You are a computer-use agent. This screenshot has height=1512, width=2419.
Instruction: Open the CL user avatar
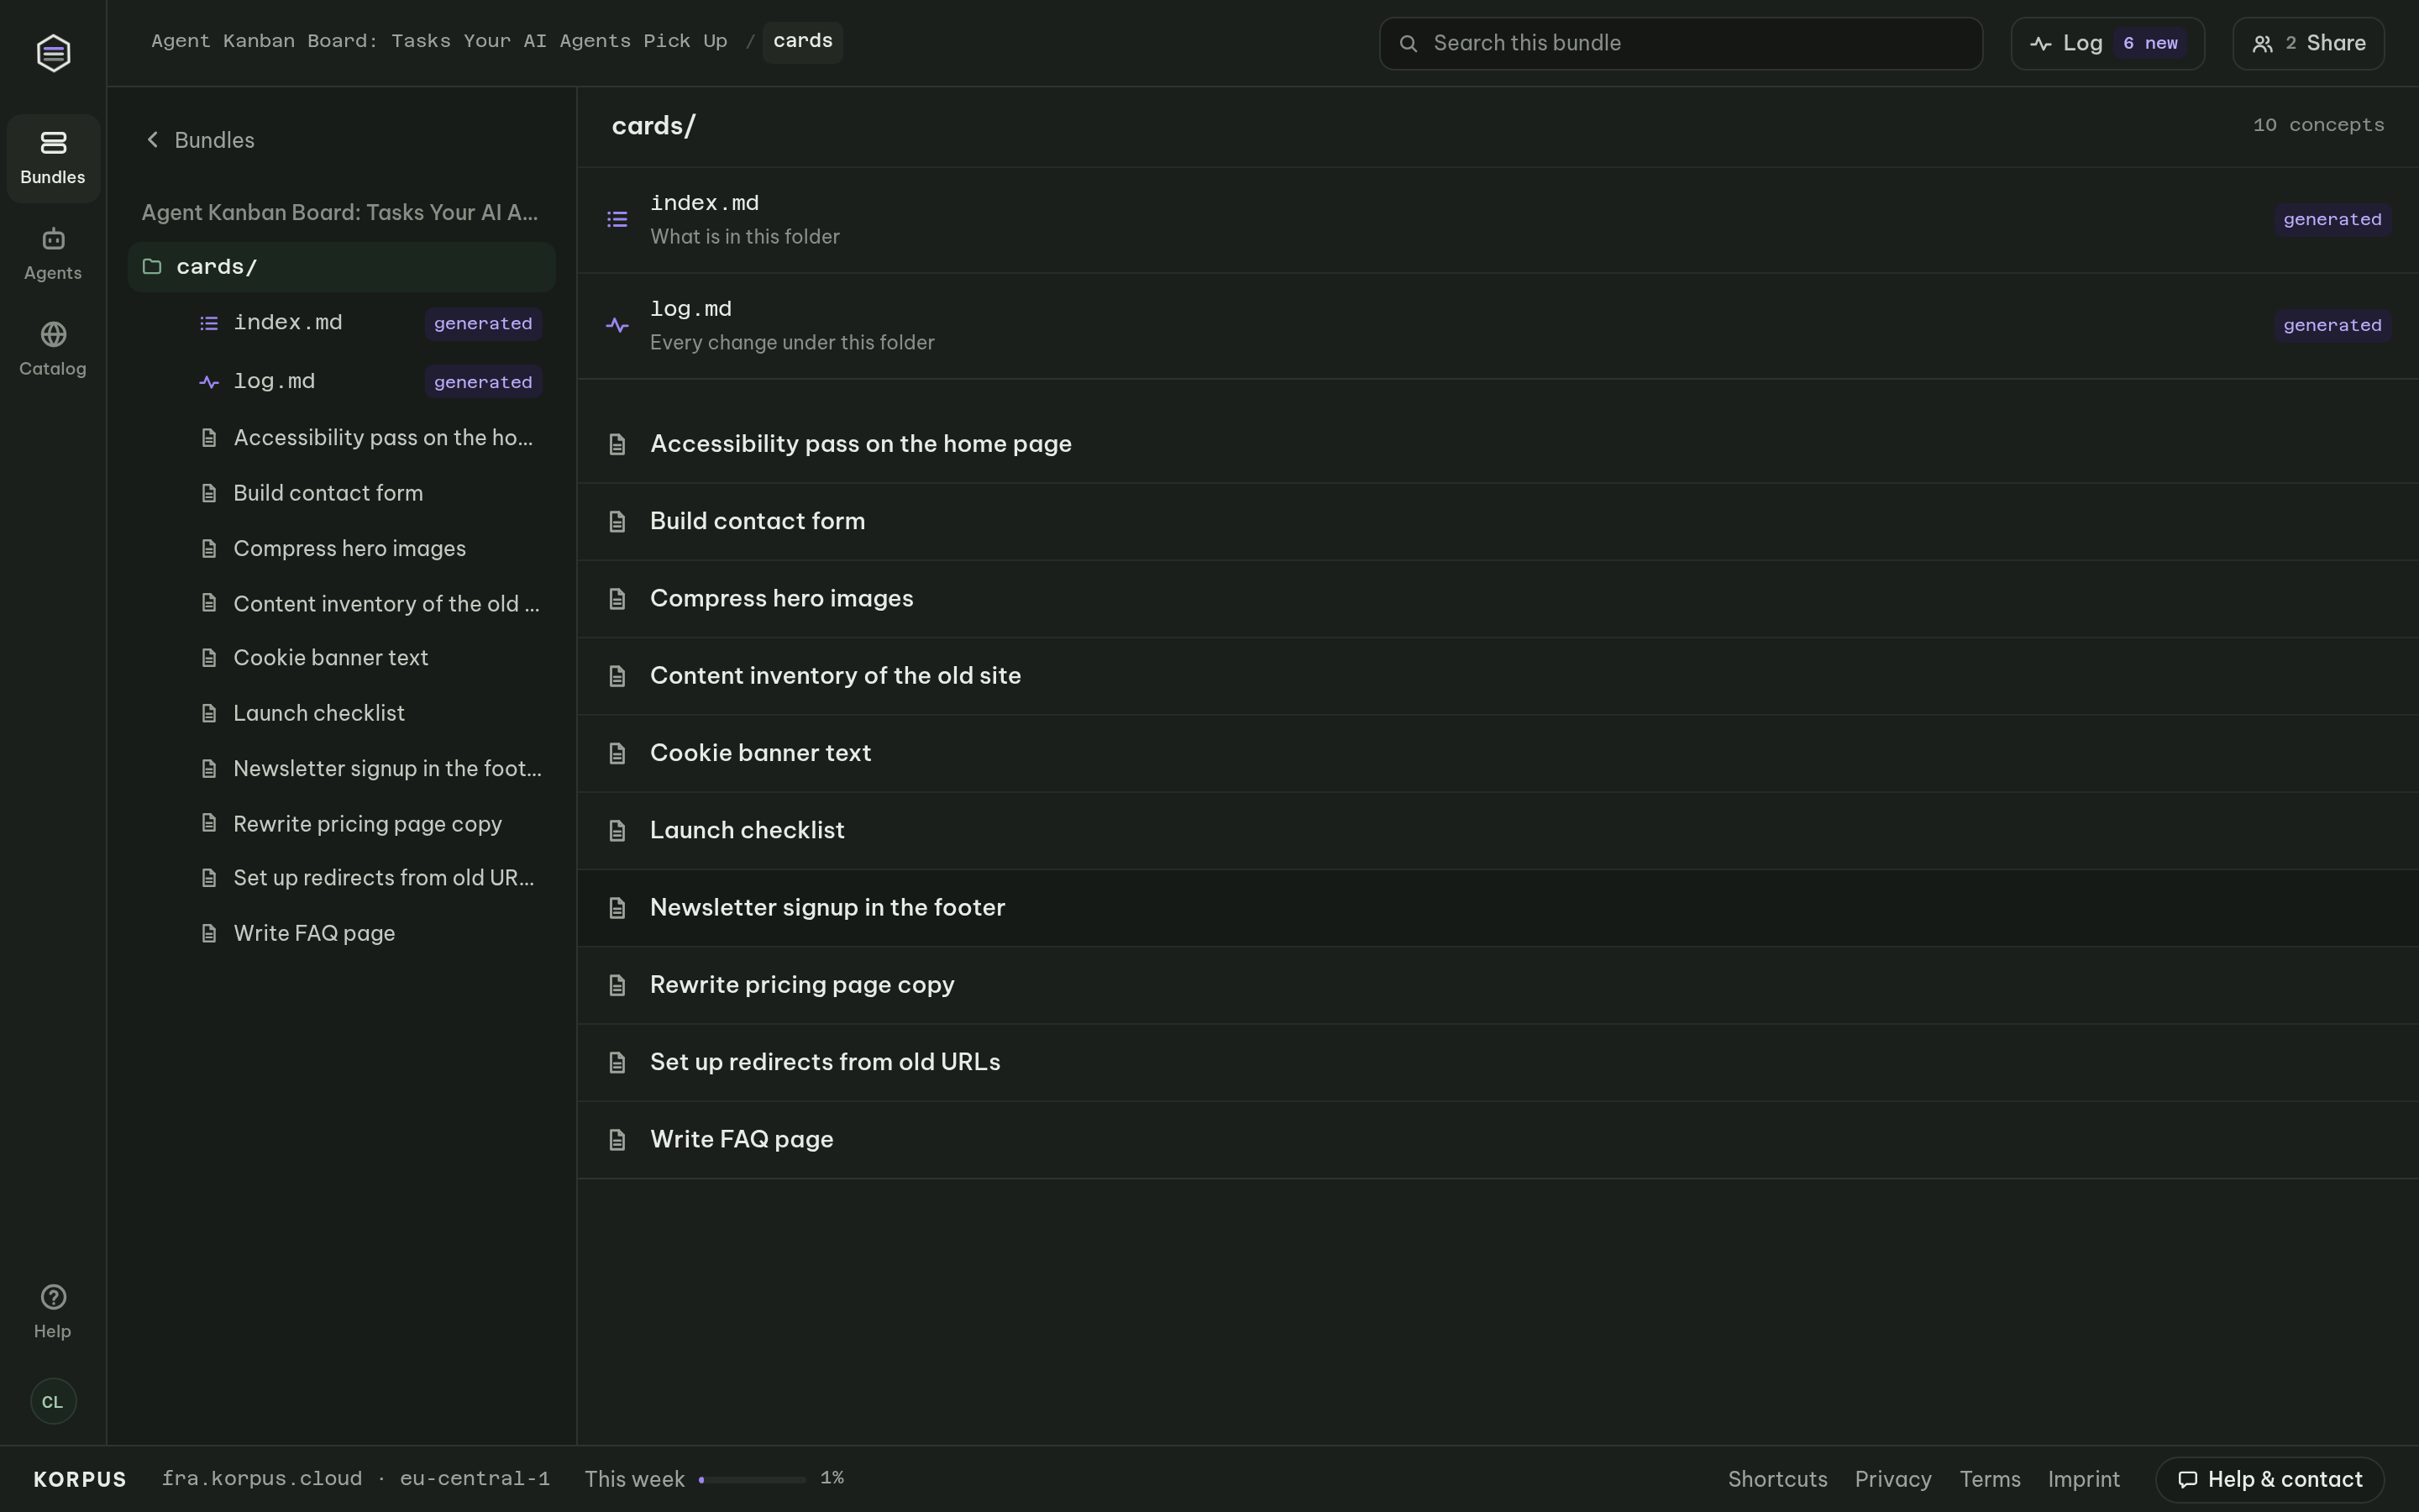(x=53, y=1401)
